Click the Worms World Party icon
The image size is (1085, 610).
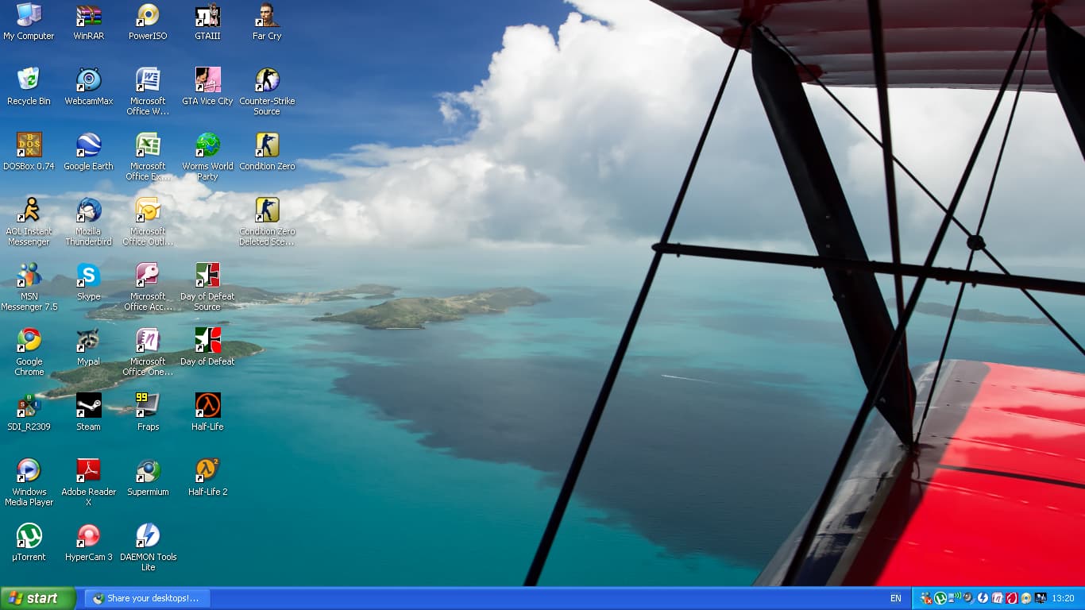tap(207, 145)
